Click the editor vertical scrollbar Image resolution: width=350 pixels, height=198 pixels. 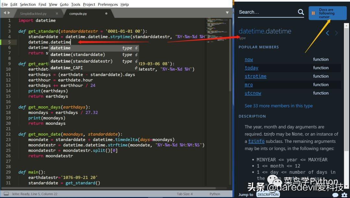coord(230,56)
